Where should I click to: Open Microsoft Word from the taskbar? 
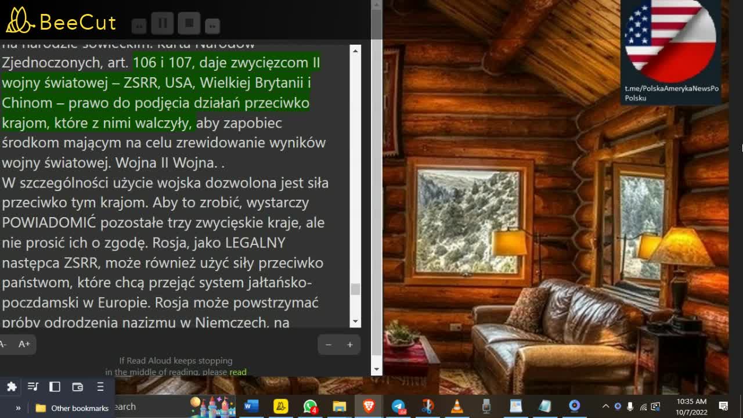point(251,406)
